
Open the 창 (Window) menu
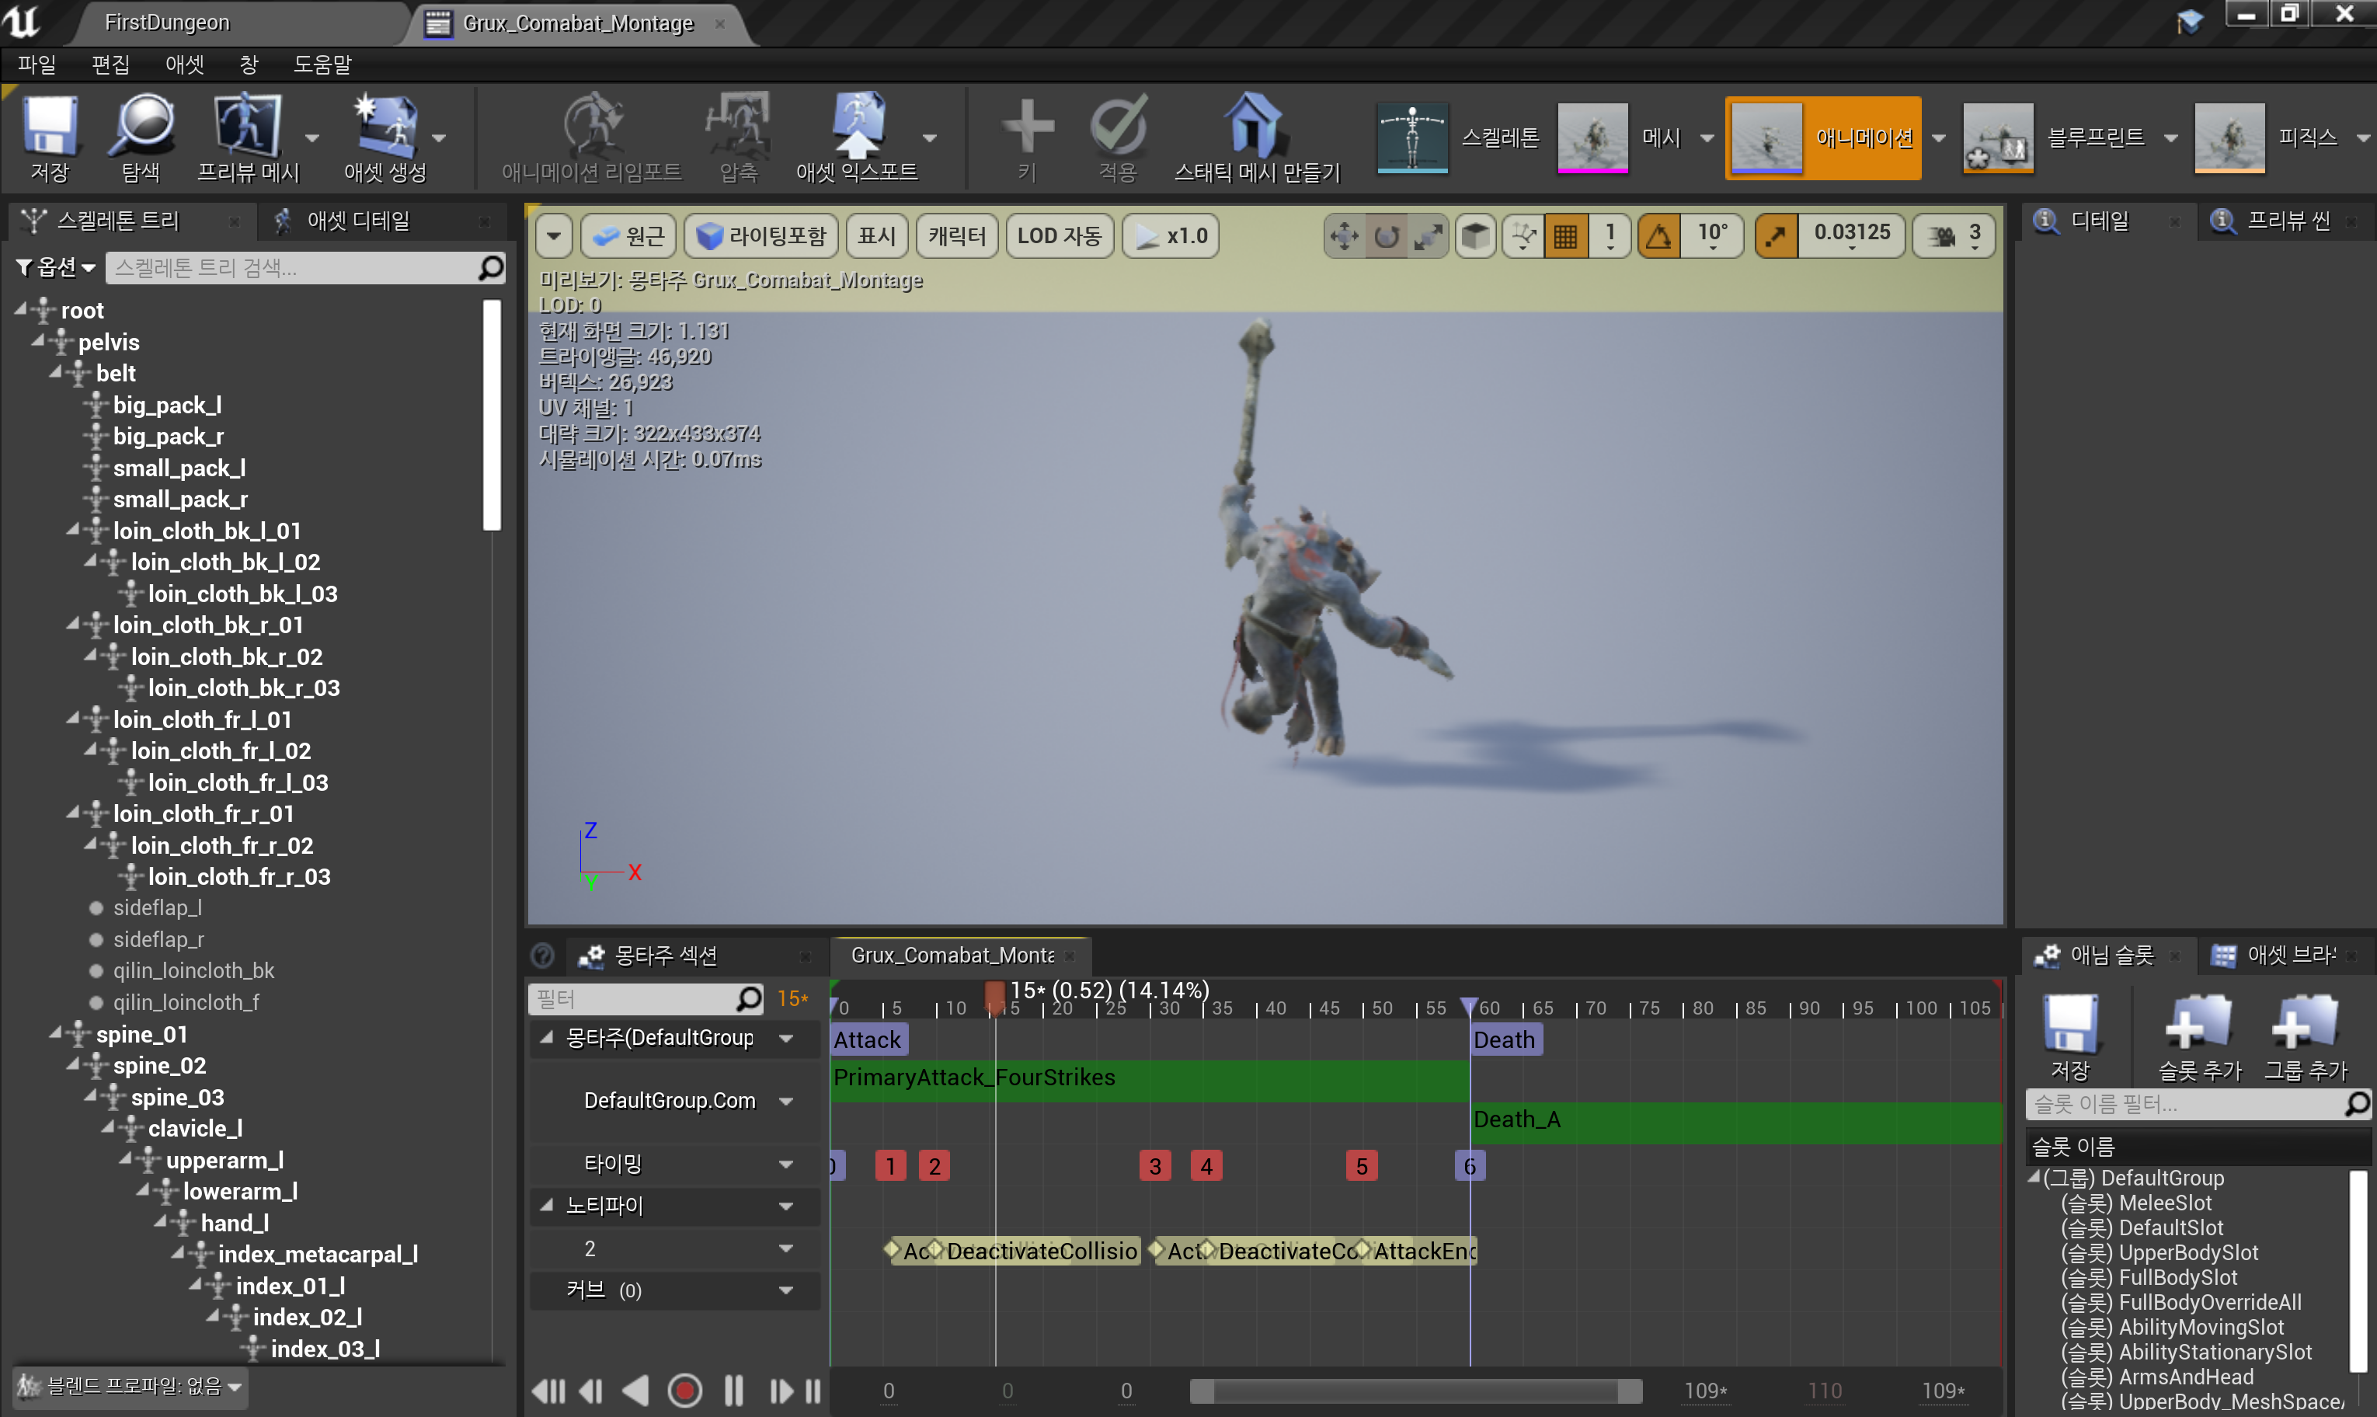[x=249, y=64]
